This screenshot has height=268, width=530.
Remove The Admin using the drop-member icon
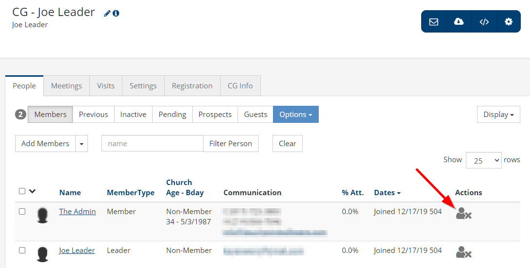(463, 214)
